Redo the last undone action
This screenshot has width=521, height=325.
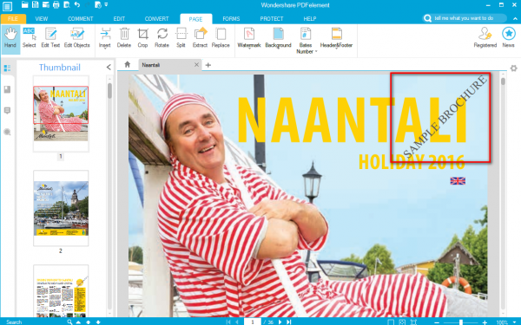tap(87, 4)
